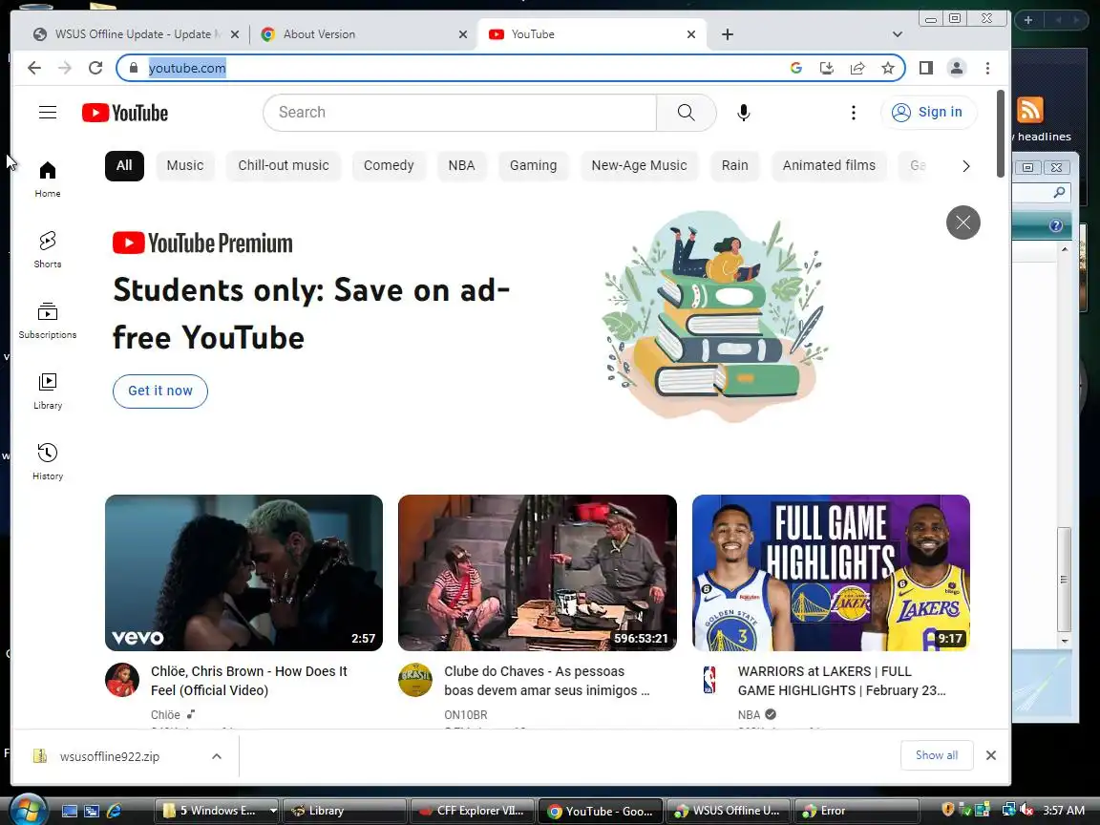This screenshot has width=1100, height=825.
Task: Bookmark this page with the star
Action: click(x=888, y=68)
